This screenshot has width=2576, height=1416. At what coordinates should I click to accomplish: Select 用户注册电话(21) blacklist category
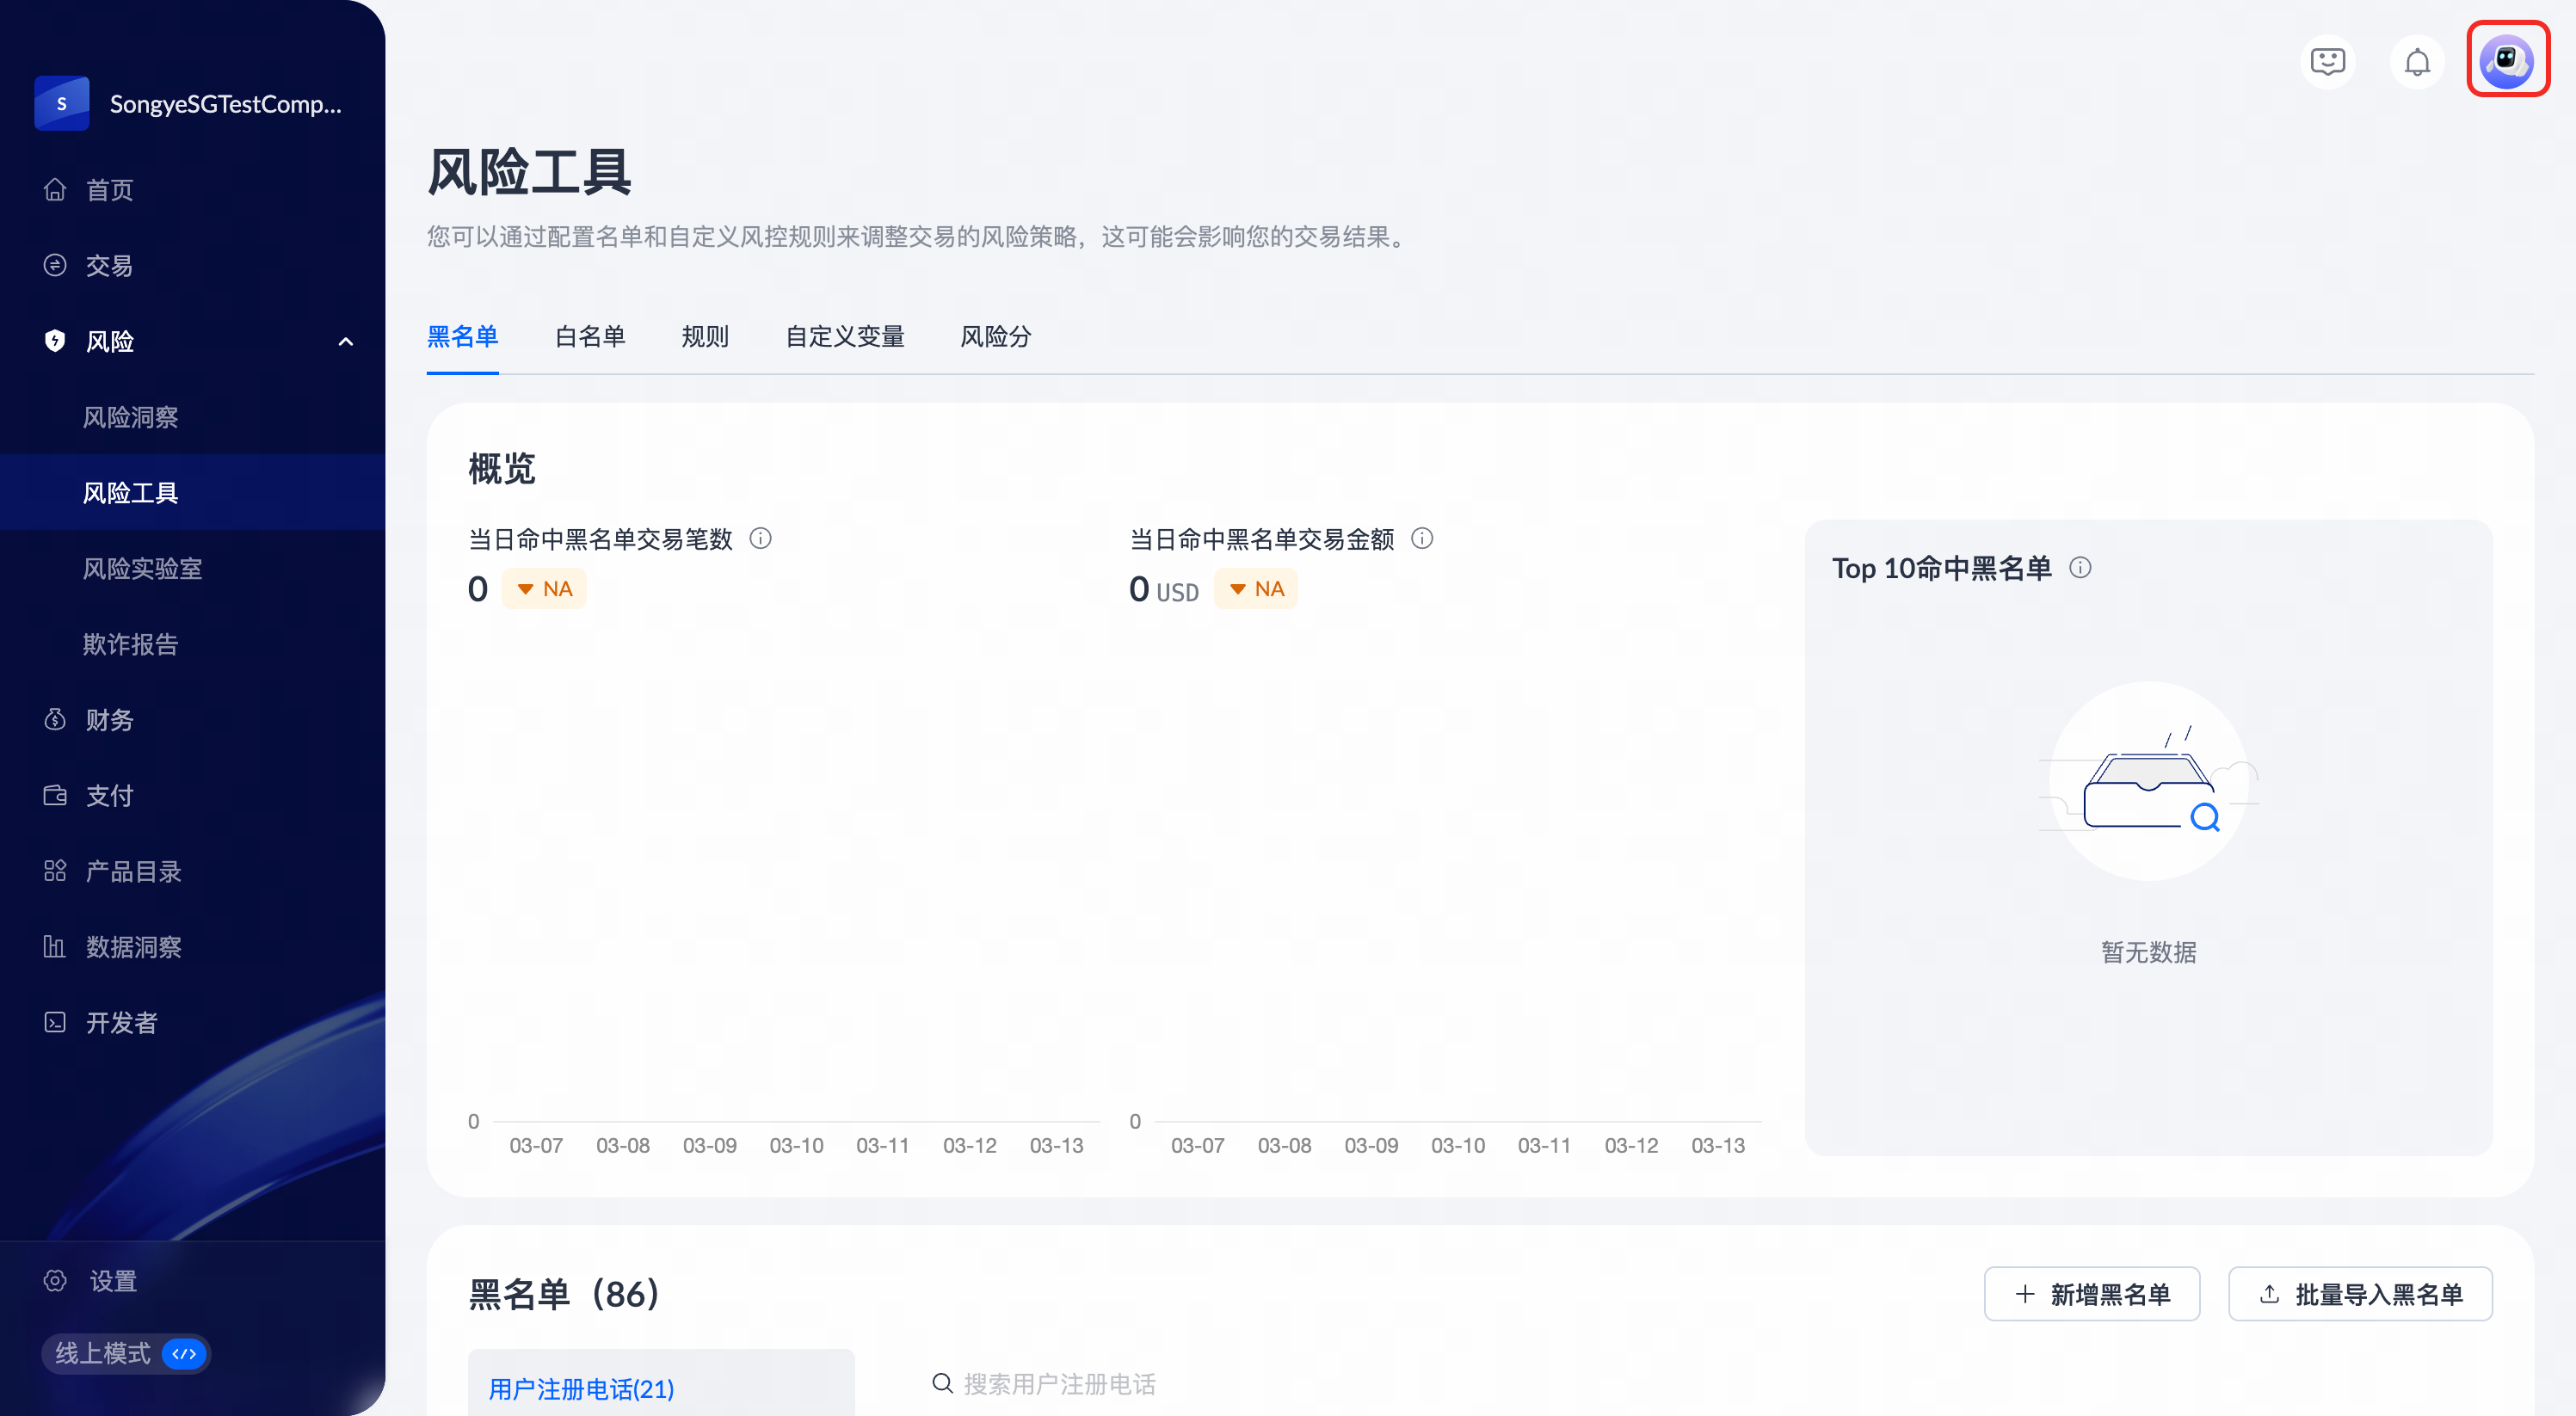tap(581, 1388)
